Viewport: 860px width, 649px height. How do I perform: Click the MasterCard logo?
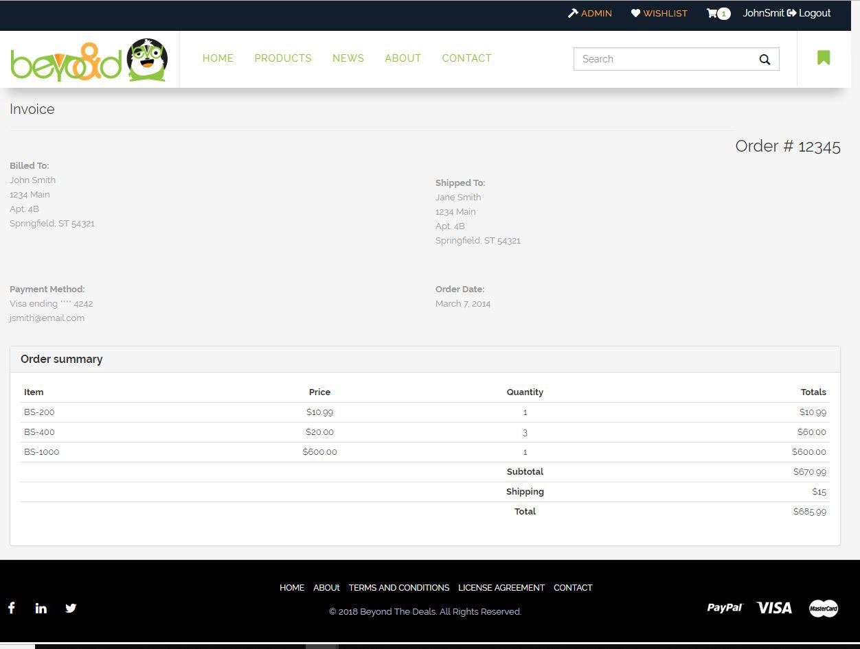coord(823,608)
